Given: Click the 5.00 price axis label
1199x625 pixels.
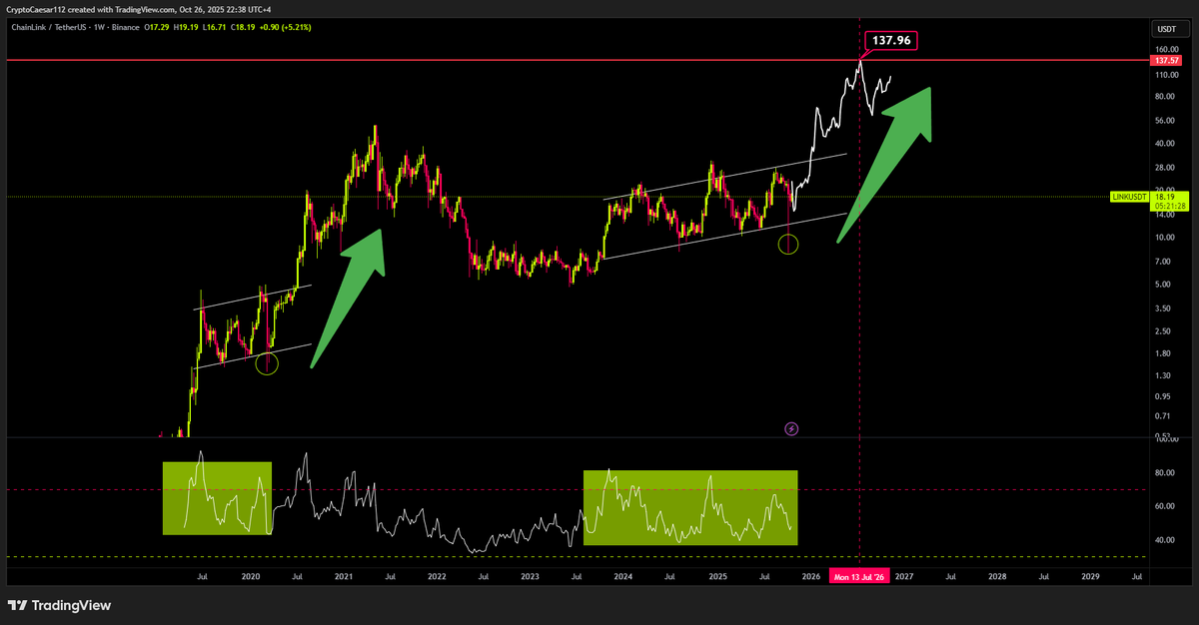Looking at the screenshot, I should coord(1164,285).
